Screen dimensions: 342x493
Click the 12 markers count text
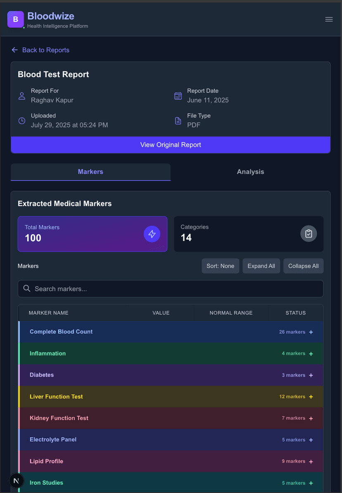point(292,397)
